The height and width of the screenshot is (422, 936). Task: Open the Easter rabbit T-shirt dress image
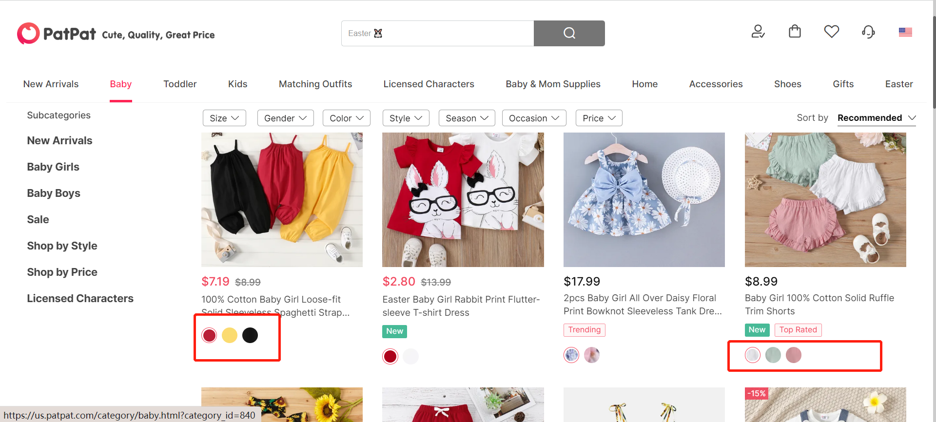coord(463,200)
